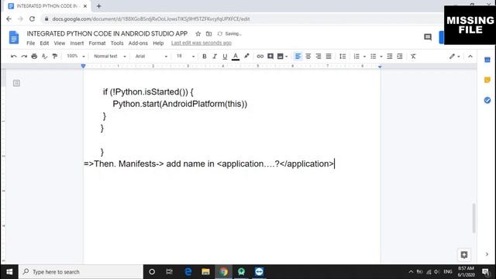
Task: Enable Center align
Action: [x=308, y=57]
